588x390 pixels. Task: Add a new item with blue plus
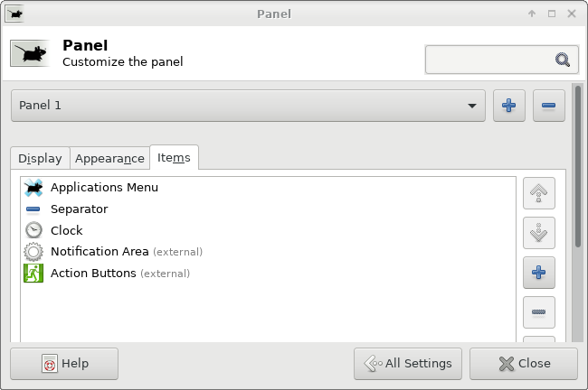tap(539, 273)
